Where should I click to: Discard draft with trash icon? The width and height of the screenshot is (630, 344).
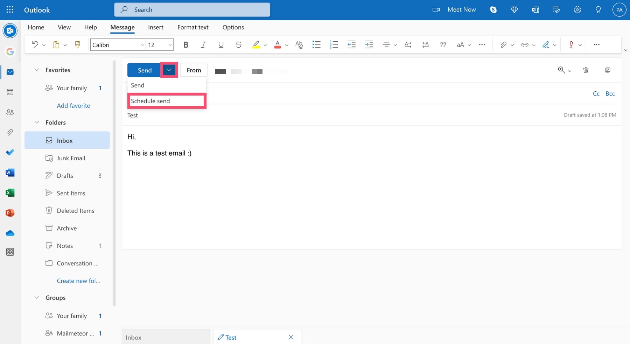click(x=586, y=70)
